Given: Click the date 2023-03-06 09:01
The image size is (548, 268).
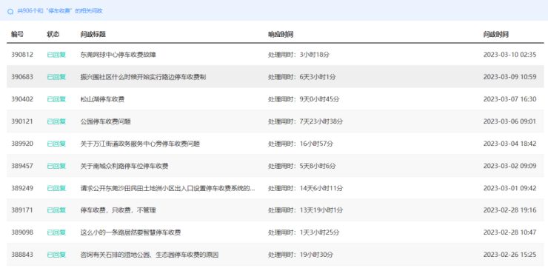Looking at the screenshot, I should point(509,121).
